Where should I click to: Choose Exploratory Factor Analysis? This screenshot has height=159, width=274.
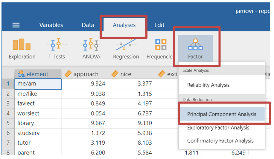218,128
